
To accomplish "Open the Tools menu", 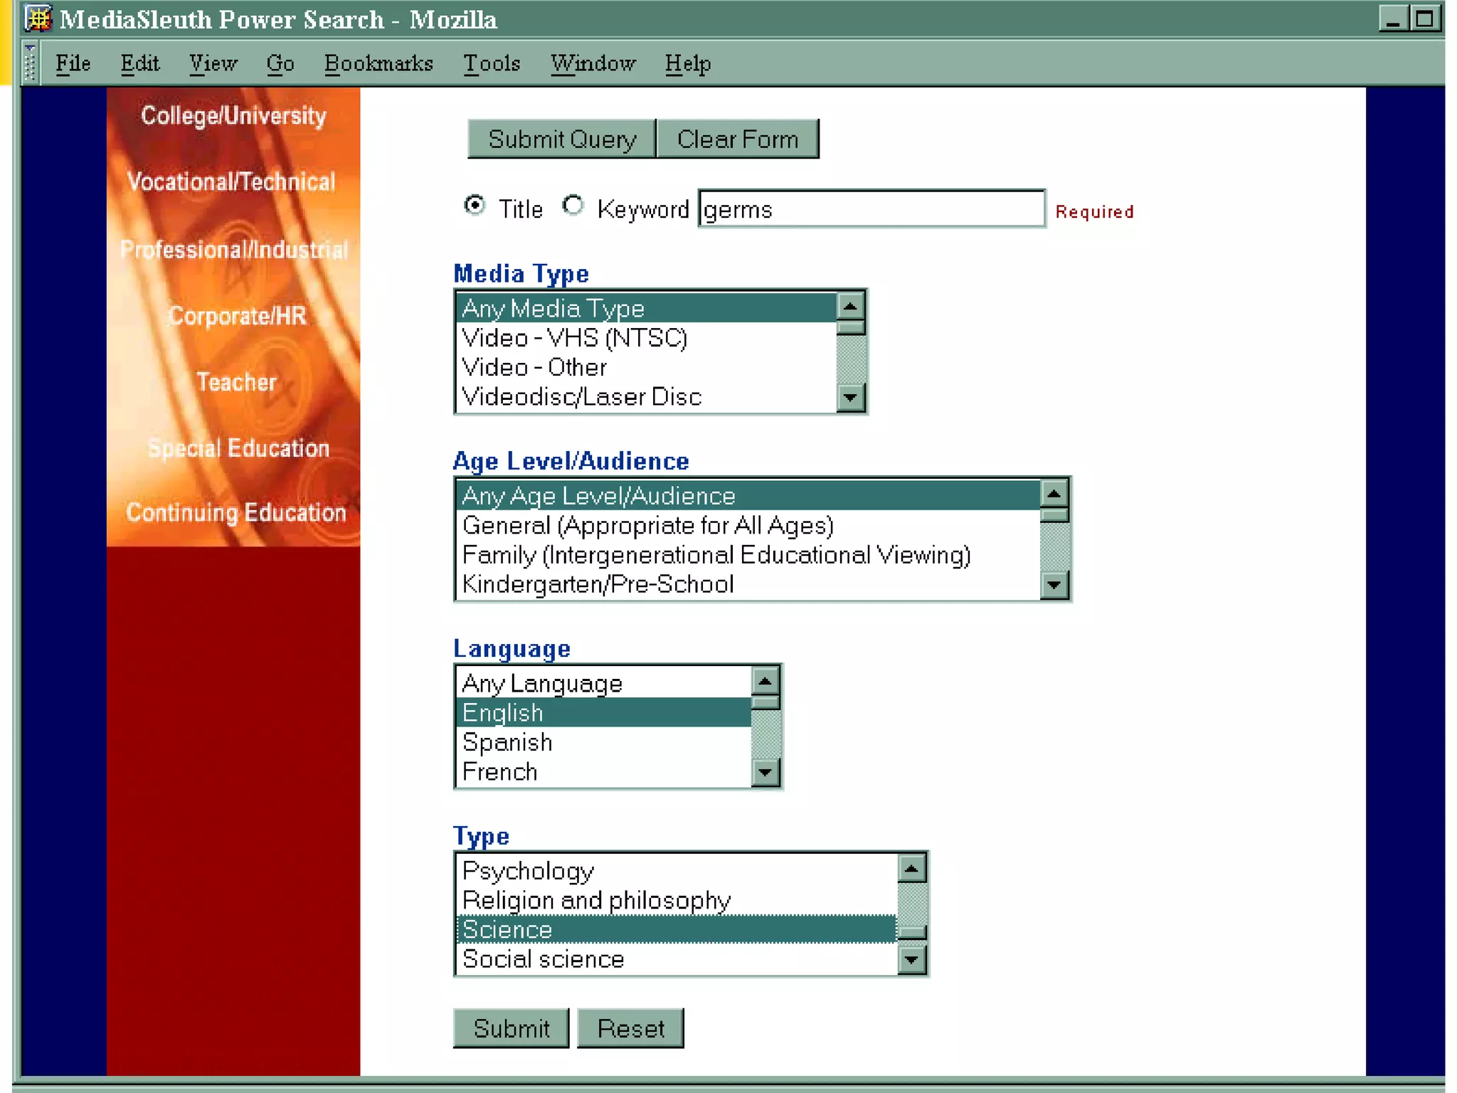I will [x=492, y=64].
